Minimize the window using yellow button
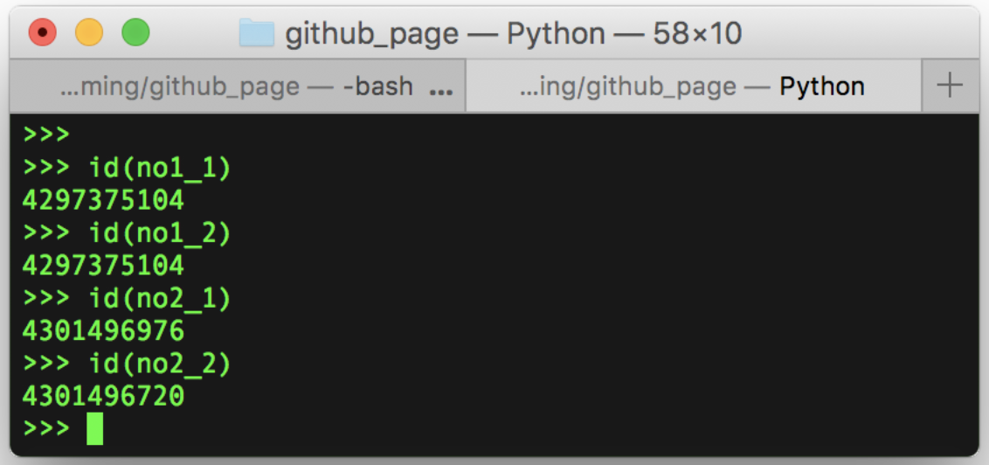989x465 pixels. (89, 33)
